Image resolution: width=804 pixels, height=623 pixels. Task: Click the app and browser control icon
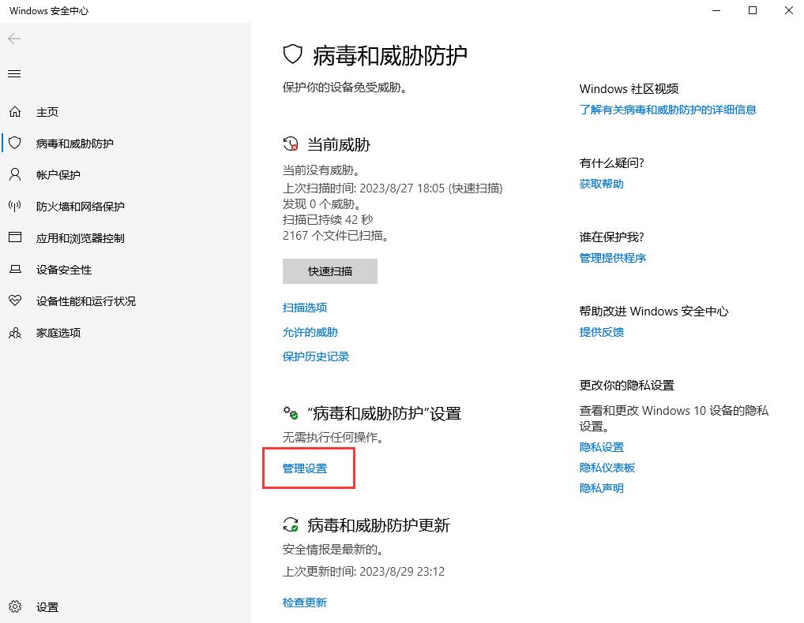point(15,238)
